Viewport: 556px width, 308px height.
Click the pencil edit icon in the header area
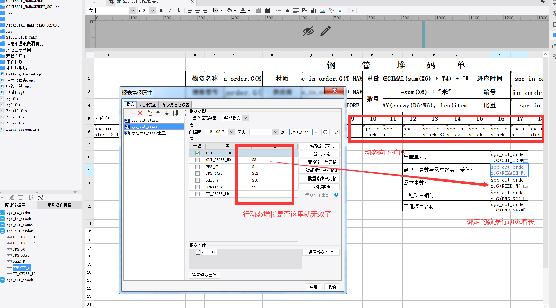pos(325,31)
